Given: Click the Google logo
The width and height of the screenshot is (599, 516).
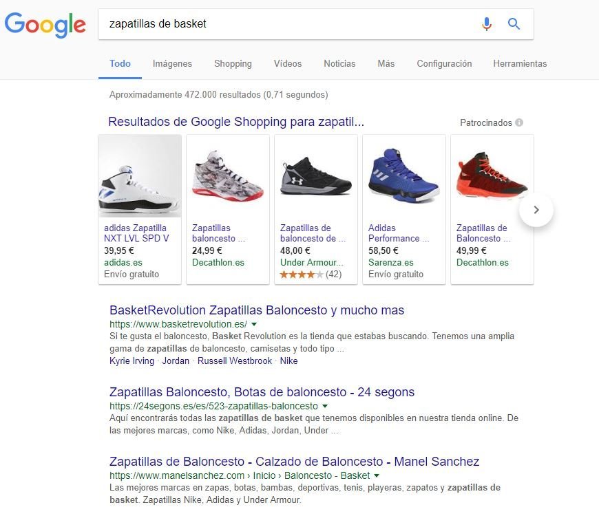Looking at the screenshot, I should click(45, 25).
